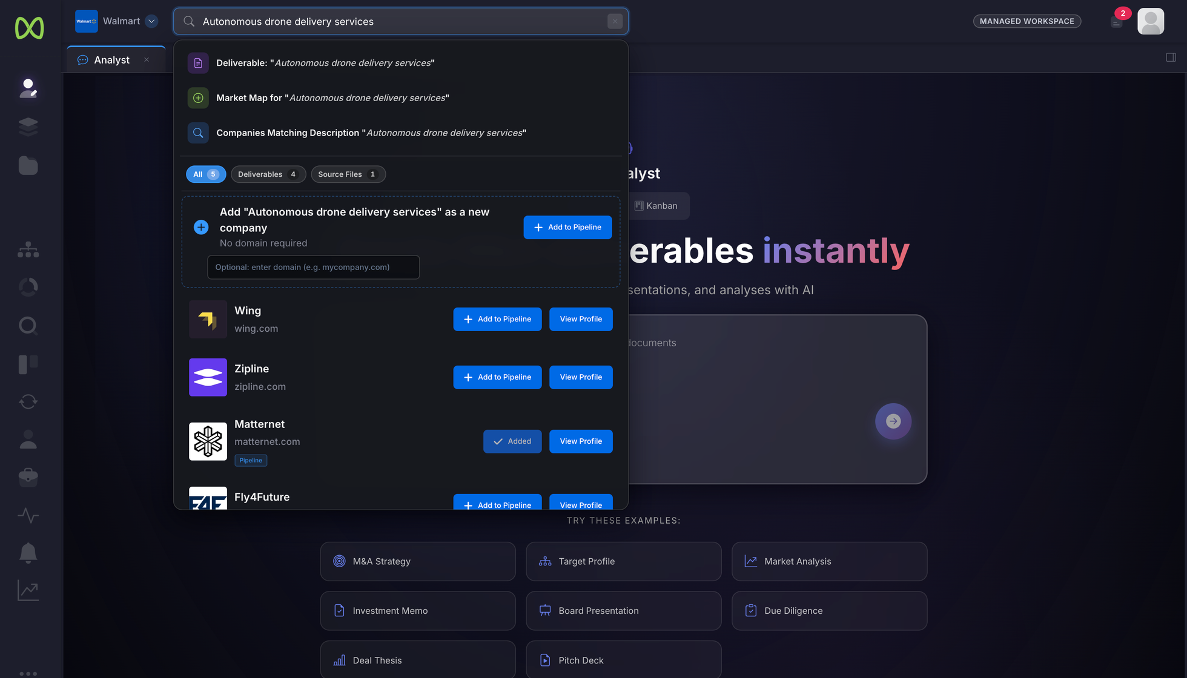Click the Fly4Future company name
The width and height of the screenshot is (1187, 678).
click(262, 497)
